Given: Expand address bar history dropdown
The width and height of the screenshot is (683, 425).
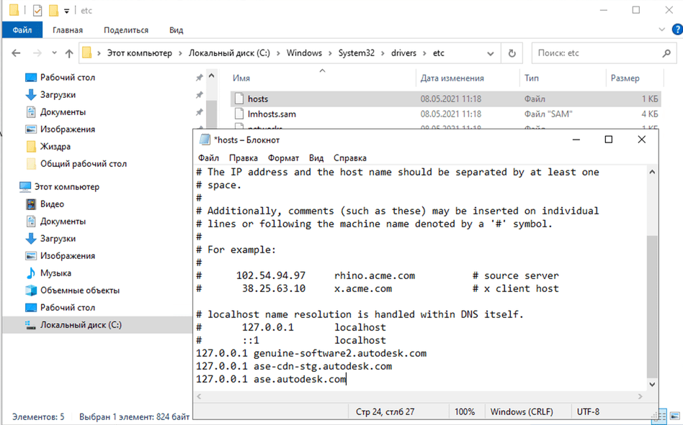Looking at the screenshot, I should (x=491, y=53).
